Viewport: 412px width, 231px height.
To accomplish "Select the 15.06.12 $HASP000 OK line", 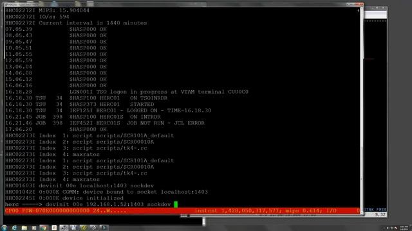I will pos(56,80).
